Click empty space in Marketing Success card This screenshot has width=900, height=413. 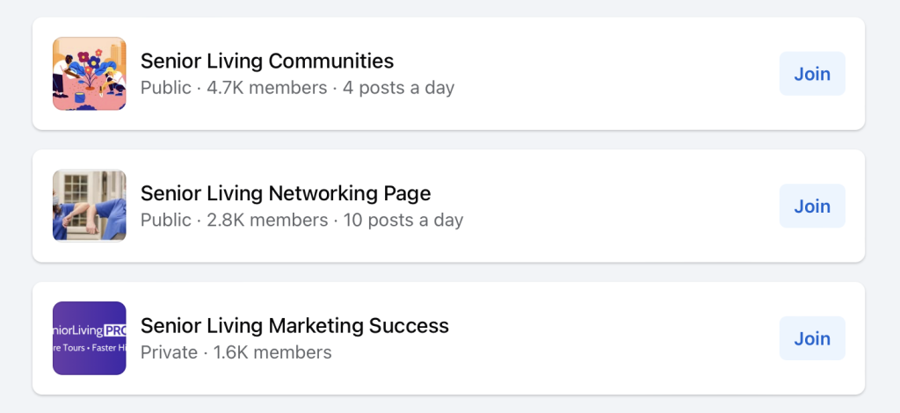pos(615,338)
